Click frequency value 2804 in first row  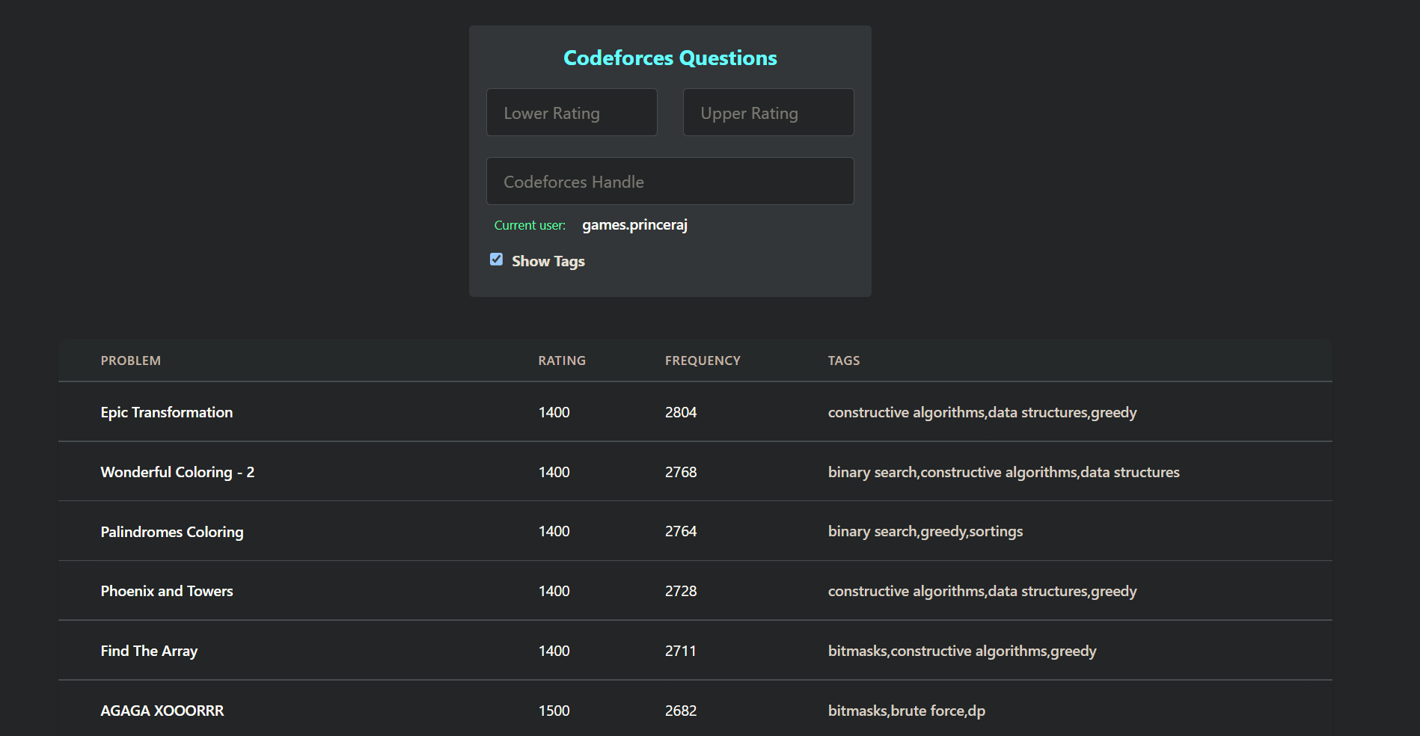(x=681, y=412)
